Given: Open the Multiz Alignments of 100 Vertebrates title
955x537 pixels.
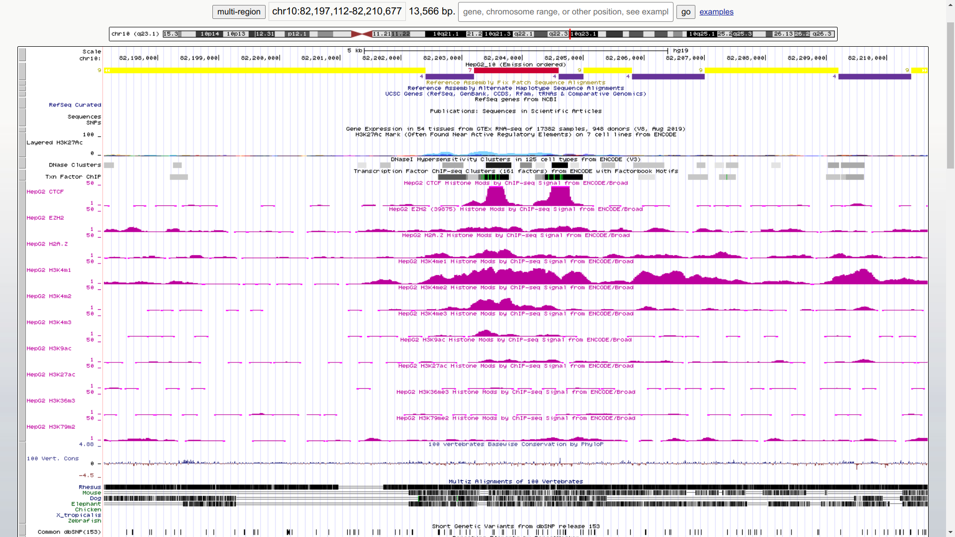Looking at the screenshot, I should (x=516, y=481).
